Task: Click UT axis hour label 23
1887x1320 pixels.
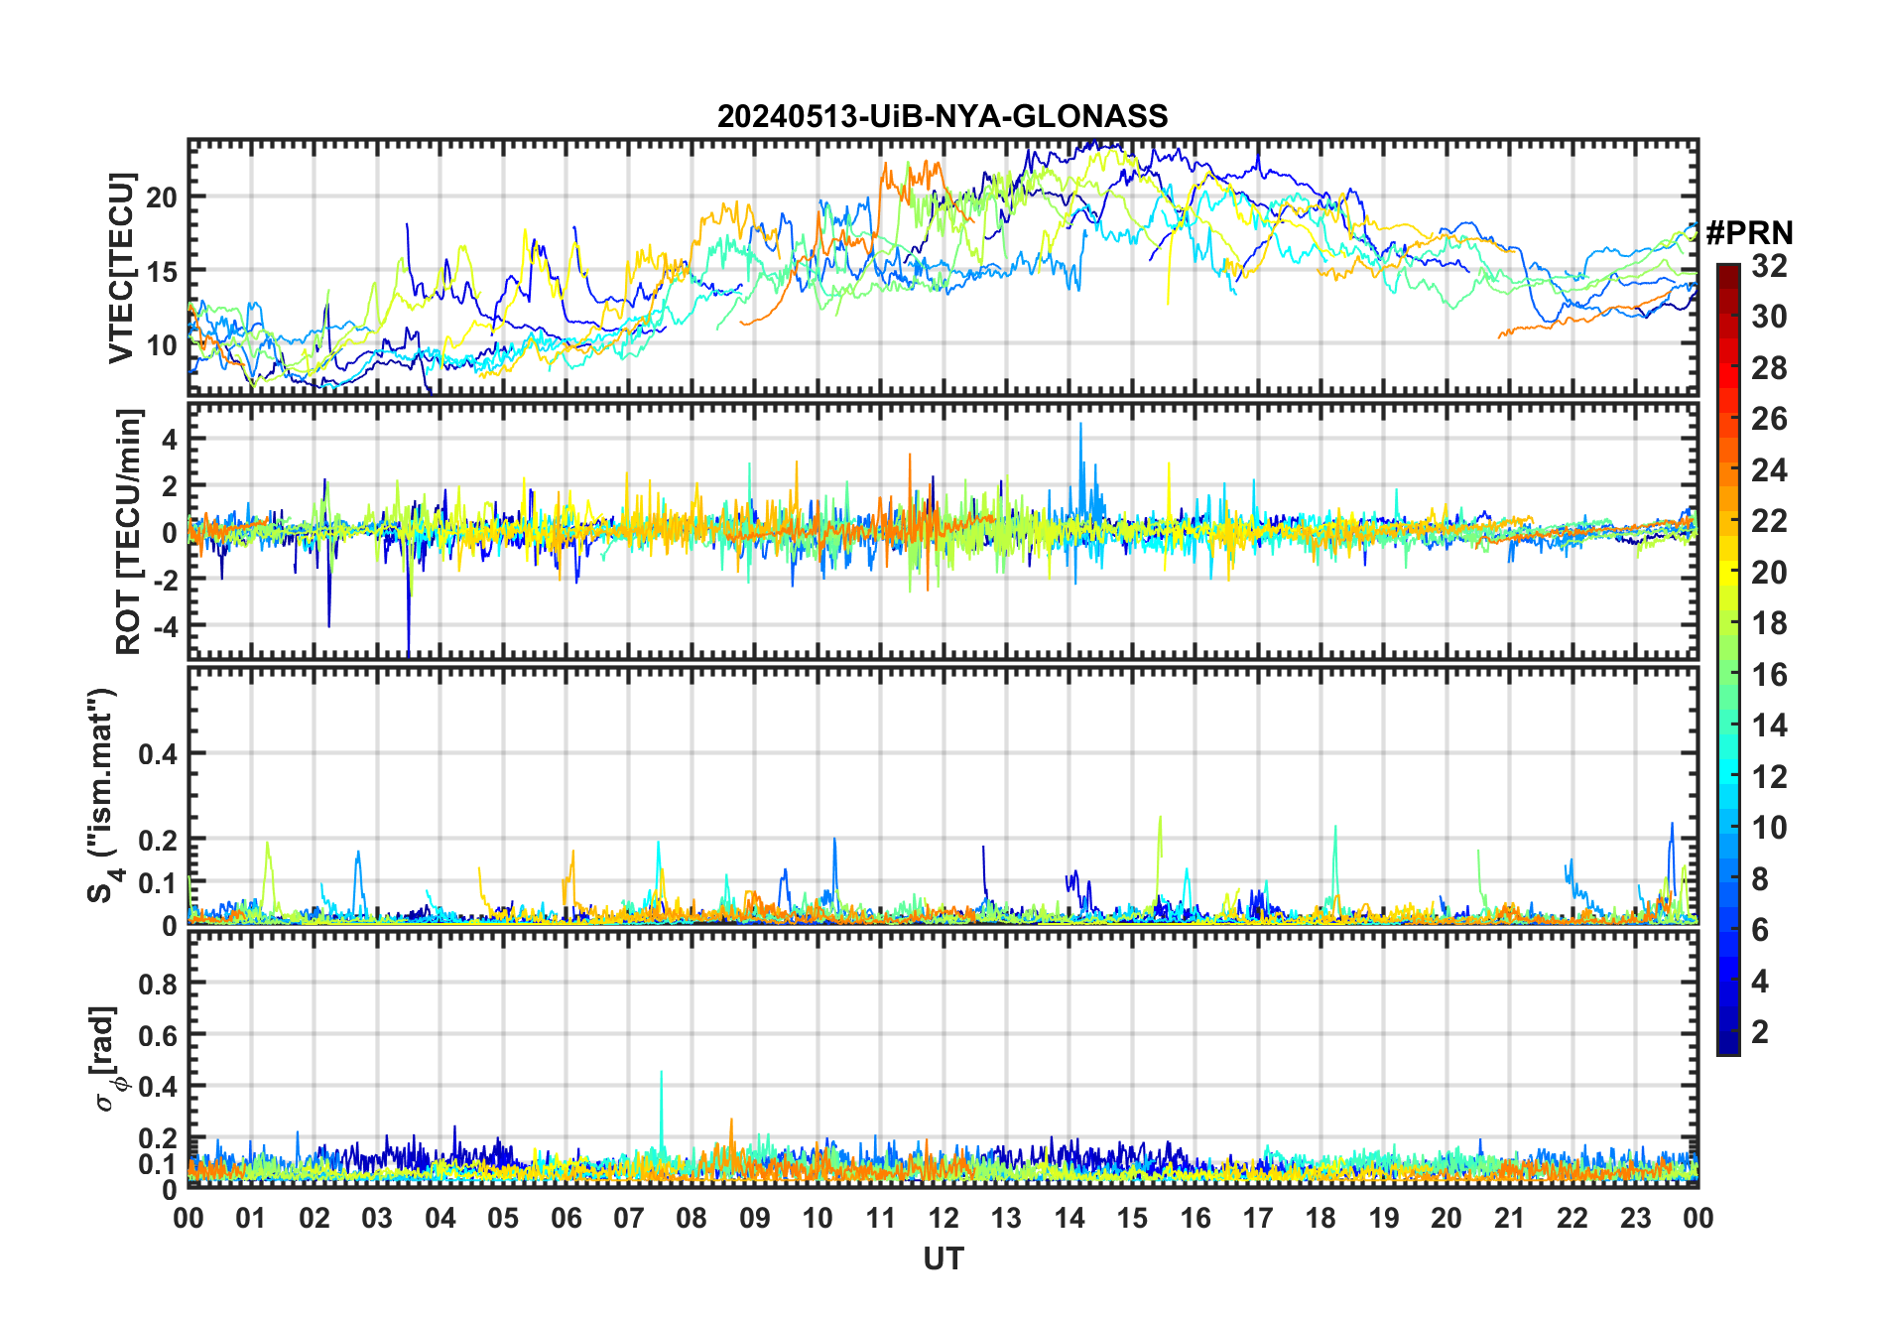Action: [x=1635, y=1219]
